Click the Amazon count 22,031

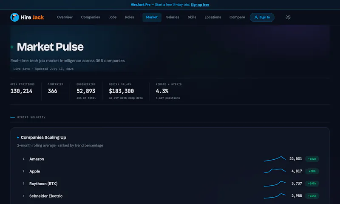[x=295, y=159]
